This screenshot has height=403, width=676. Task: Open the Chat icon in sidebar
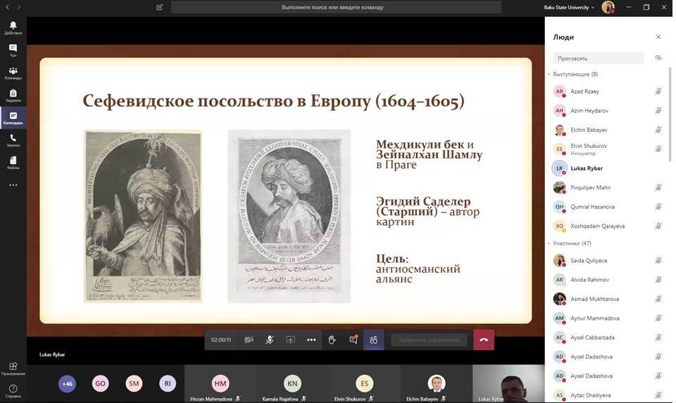point(13,50)
